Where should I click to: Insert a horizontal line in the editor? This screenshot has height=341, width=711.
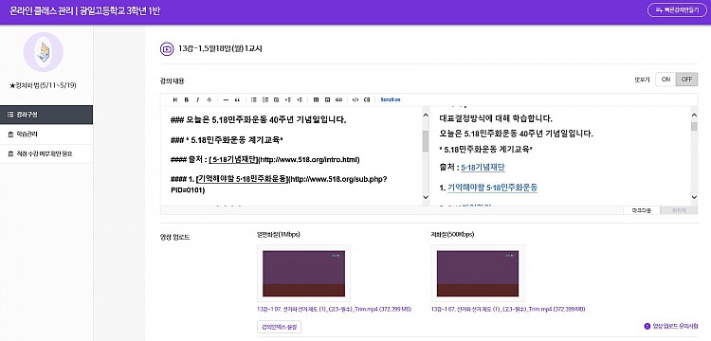click(226, 99)
